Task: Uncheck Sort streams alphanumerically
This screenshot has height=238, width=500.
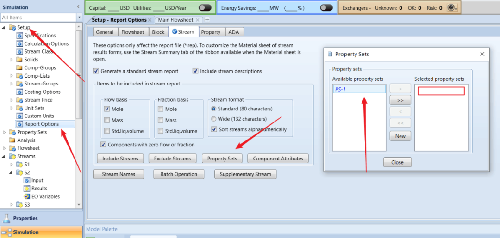Action: point(214,129)
